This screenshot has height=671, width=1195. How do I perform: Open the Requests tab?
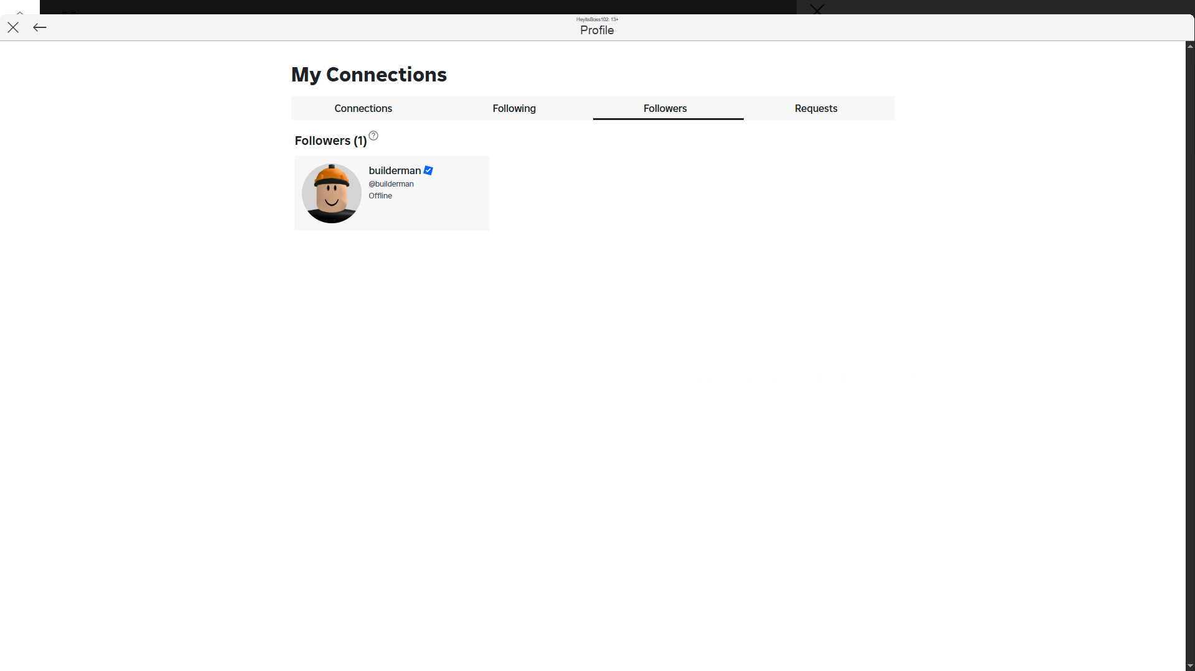(816, 108)
